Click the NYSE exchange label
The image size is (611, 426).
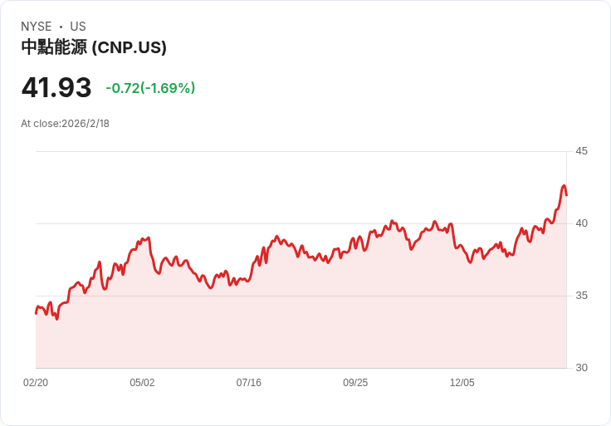(37, 27)
